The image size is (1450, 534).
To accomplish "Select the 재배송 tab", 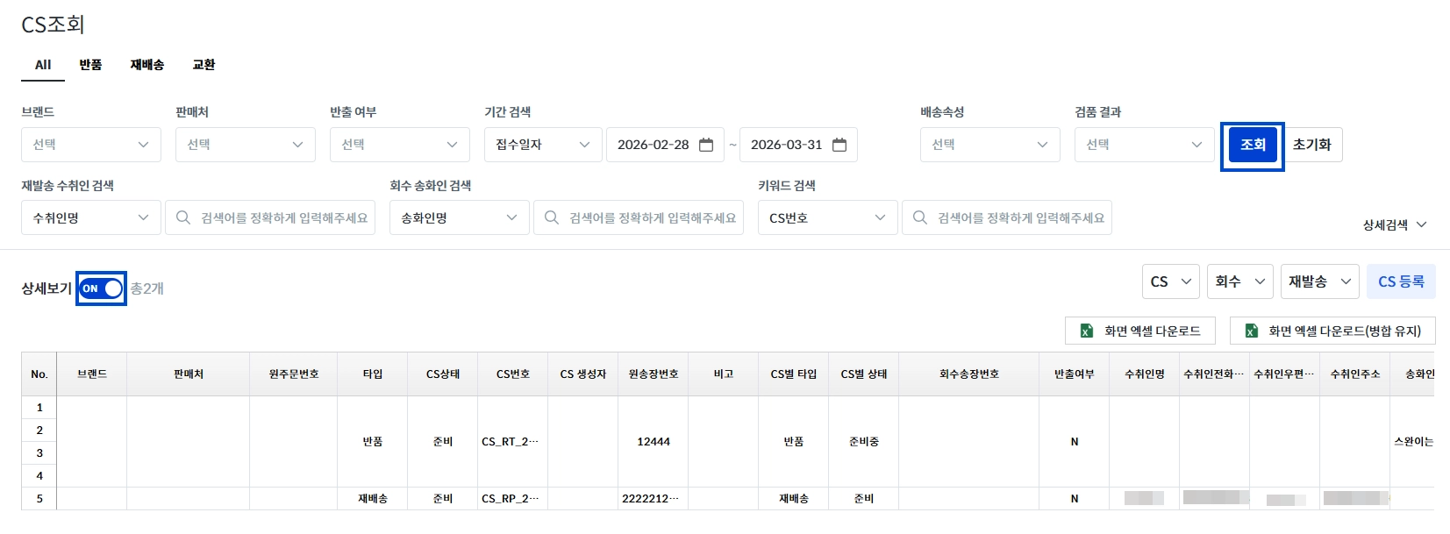I will pyautogui.click(x=147, y=65).
